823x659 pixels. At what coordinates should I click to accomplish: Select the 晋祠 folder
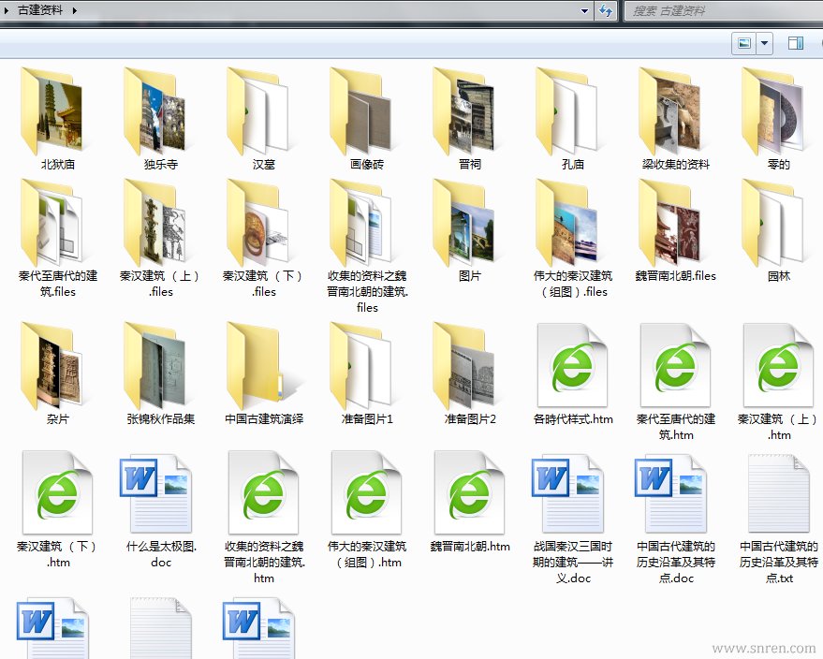pos(463,110)
